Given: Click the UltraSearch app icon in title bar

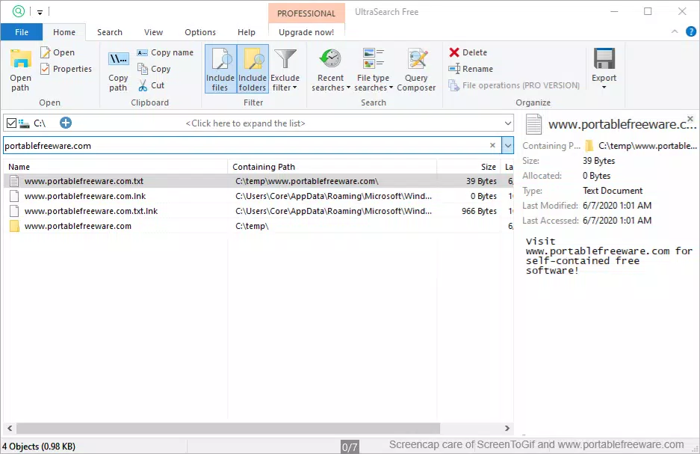Looking at the screenshot, I should click(x=19, y=11).
